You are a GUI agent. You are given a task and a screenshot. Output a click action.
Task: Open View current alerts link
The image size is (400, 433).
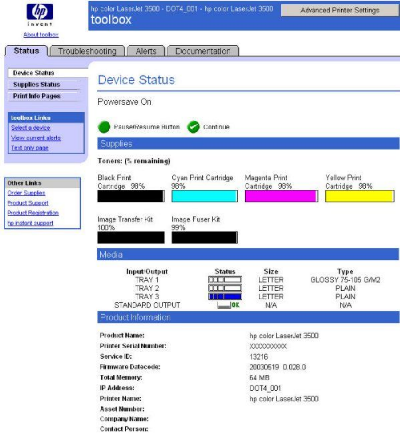tap(36, 138)
